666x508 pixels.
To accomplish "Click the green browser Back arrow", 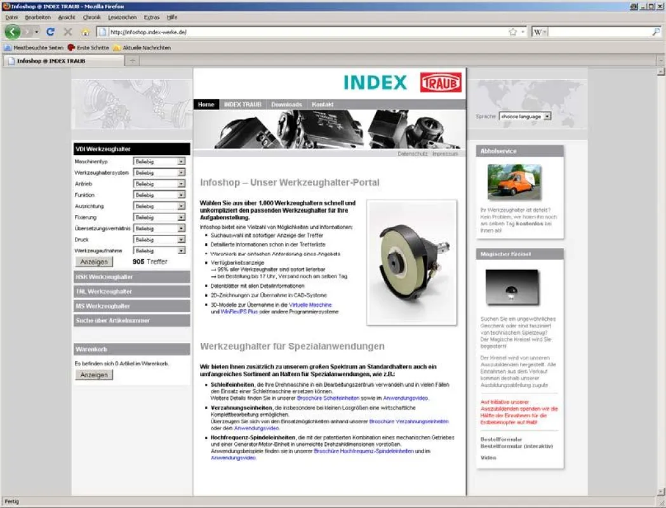I will click(13, 31).
